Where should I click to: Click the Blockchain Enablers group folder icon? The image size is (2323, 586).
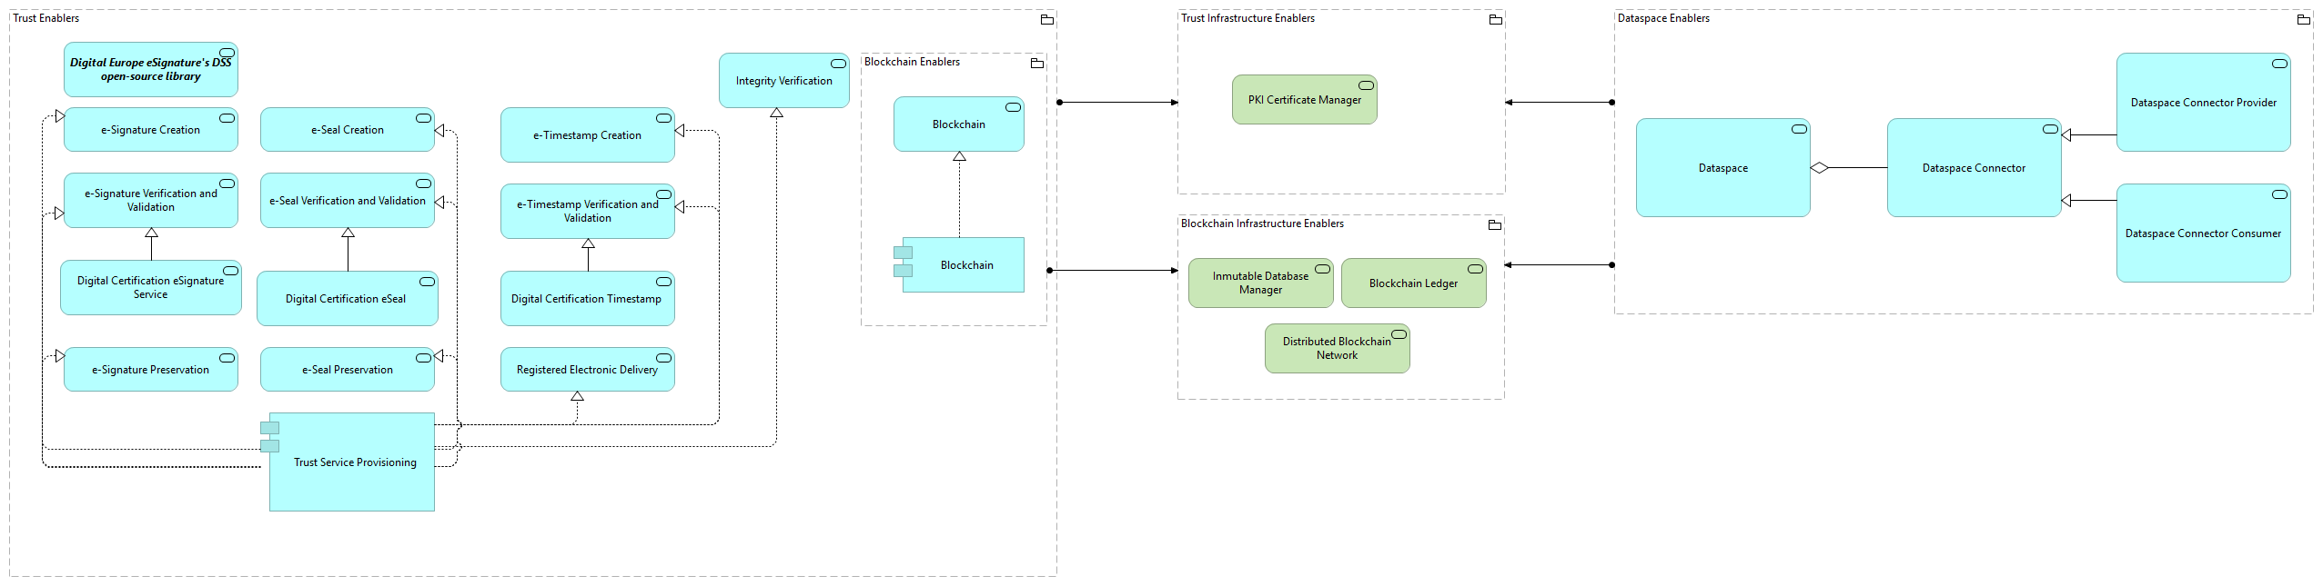(x=1036, y=63)
